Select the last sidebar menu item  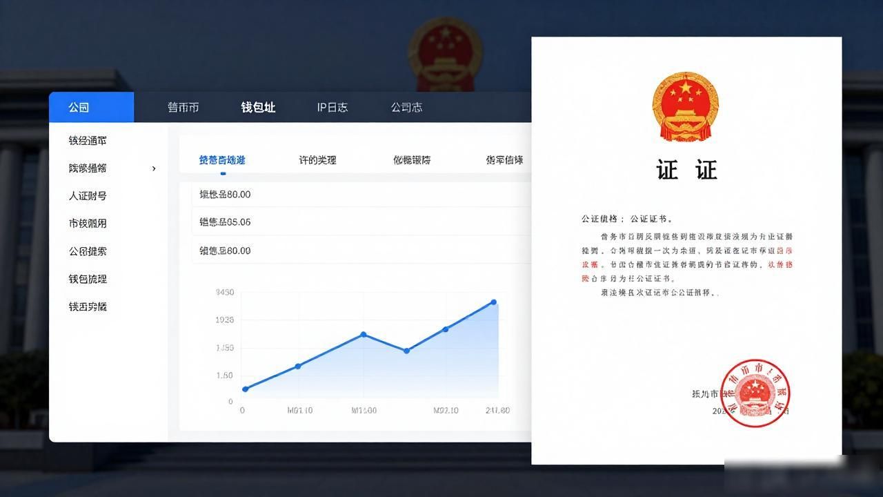click(88, 306)
